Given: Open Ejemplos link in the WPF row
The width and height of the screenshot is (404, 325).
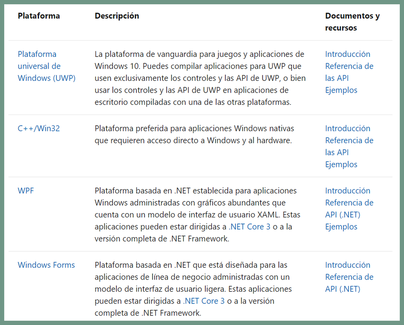Looking at the screenshot, I should [341, 227].
